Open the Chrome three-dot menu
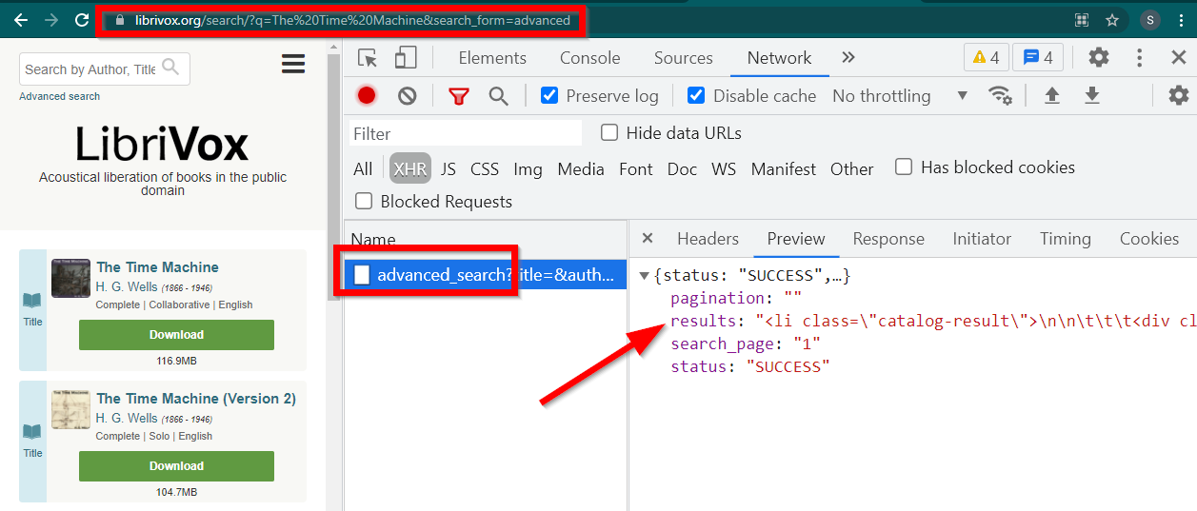This screenshot has width=1197, height=511. (1179, 20)
